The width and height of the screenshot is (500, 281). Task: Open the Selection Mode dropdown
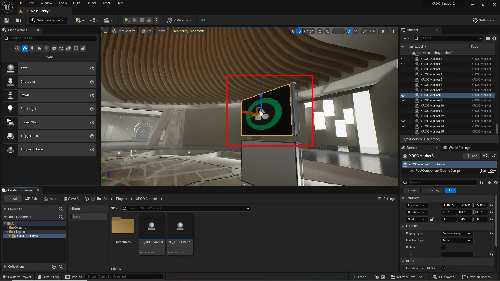click(48, 20)
